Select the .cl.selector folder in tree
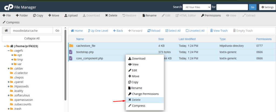The image size is (276, 112). click(x=19, y=73)
